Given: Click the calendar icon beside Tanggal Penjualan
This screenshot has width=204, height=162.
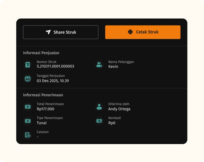Looking at the screenshot, I should coord(28,78).
